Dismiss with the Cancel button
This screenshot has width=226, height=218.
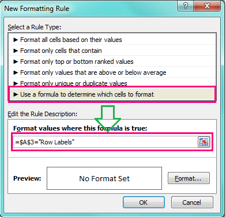point(192,202)
